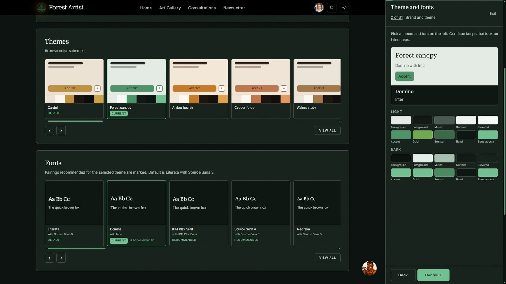Open the assistant avatar chat bubble
Screen dimensions: 506x284
pyautogui.click(x=369, y=268)
